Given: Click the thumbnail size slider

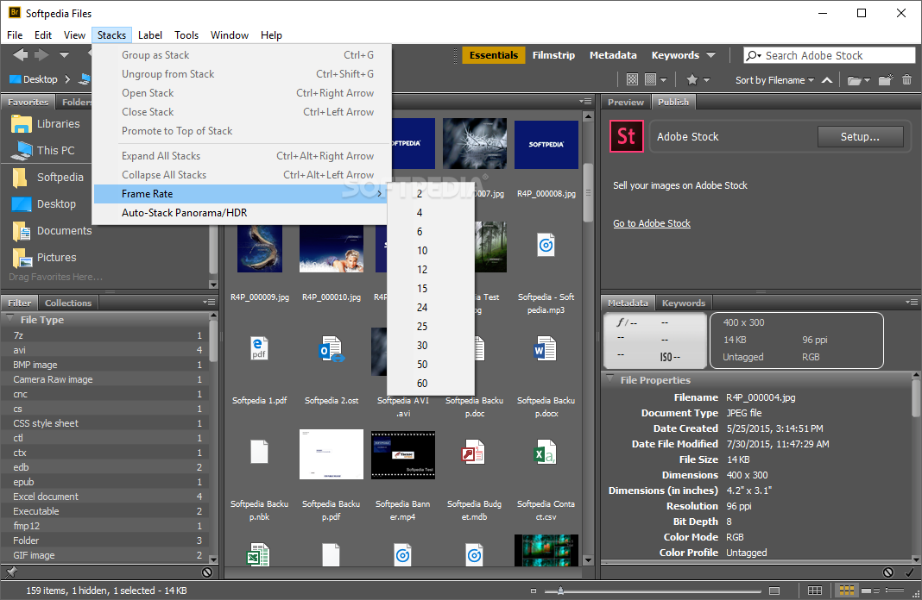Looking at the screenshot, I should (x=652, y=591).
